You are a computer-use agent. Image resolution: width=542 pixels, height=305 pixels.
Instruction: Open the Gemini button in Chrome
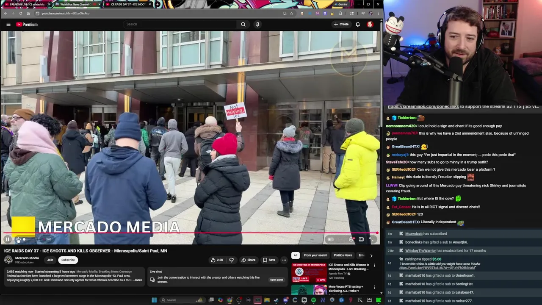pyautogui.click(x=341, y=4)
